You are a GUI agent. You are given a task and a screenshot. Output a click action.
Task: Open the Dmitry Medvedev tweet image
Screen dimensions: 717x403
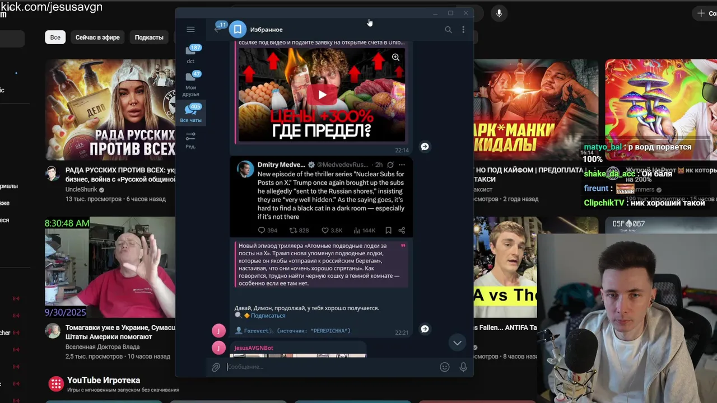coord(322,198)
